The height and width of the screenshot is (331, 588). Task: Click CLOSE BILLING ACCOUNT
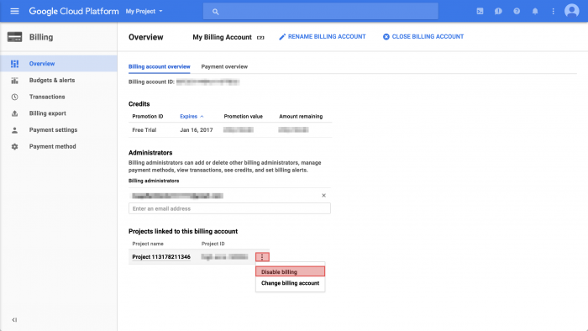[423, 36]
